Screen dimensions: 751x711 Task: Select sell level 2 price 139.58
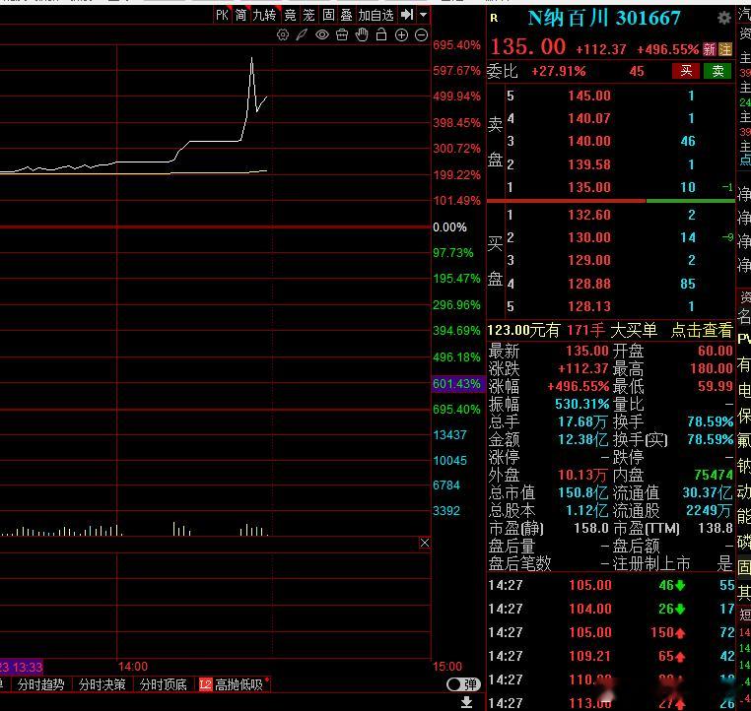click(589, 164)
